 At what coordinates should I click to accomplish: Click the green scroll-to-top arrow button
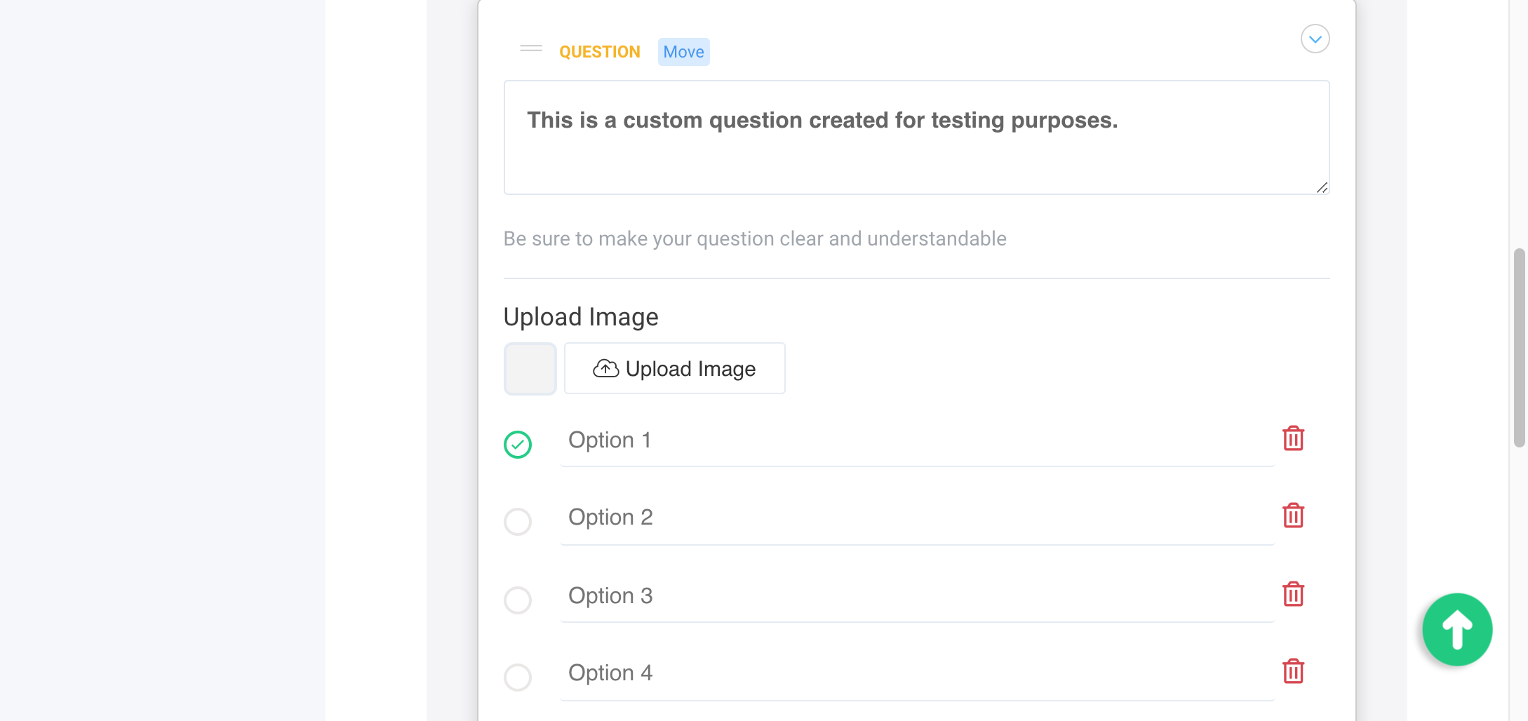click(1457, 629)
